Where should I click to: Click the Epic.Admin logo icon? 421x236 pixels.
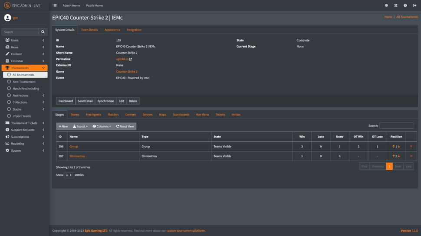click(7, 5)
